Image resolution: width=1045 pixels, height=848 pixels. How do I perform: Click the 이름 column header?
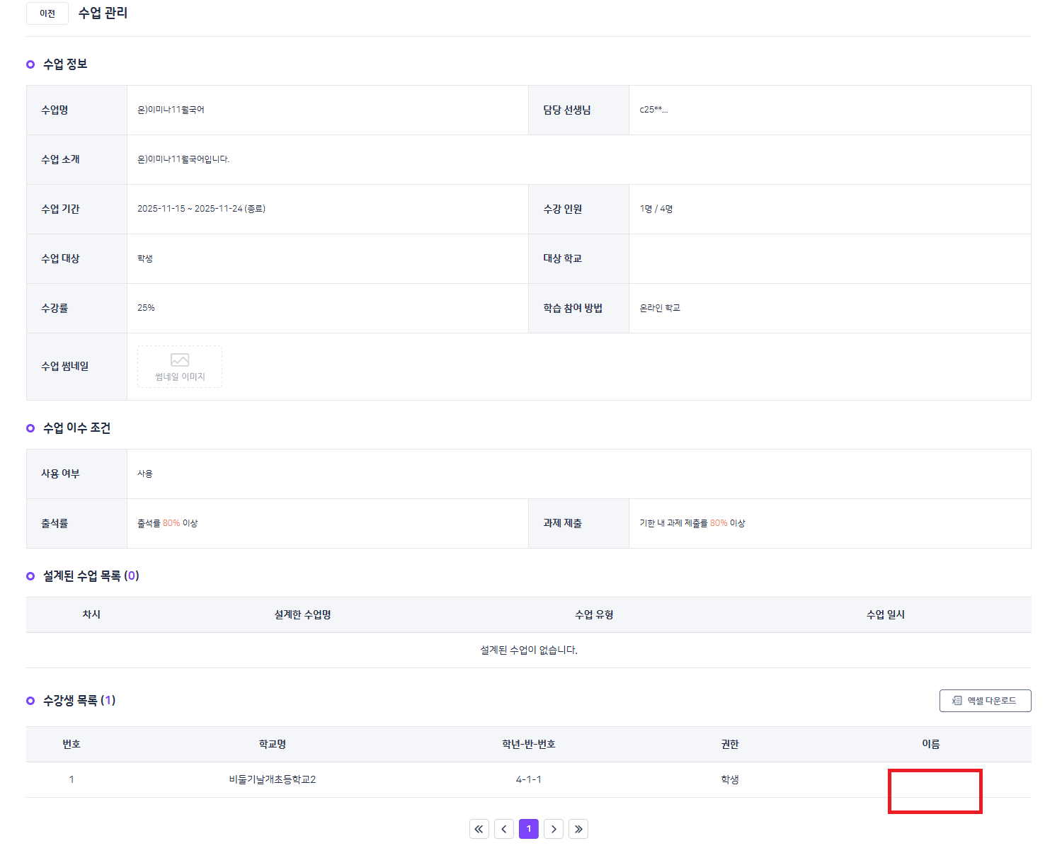[931, 744]
